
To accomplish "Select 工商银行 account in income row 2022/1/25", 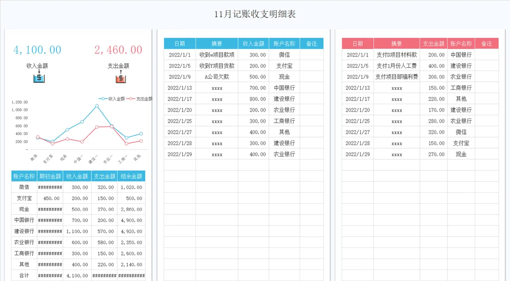I will click(284, 121).
